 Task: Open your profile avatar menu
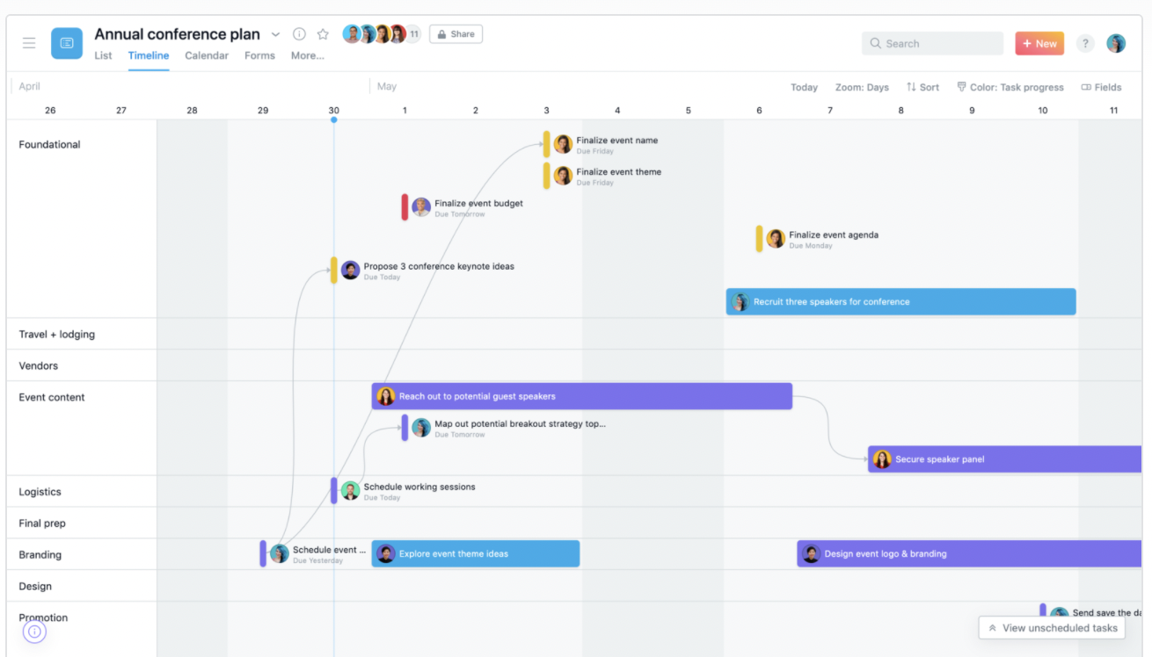[1116, 42]
